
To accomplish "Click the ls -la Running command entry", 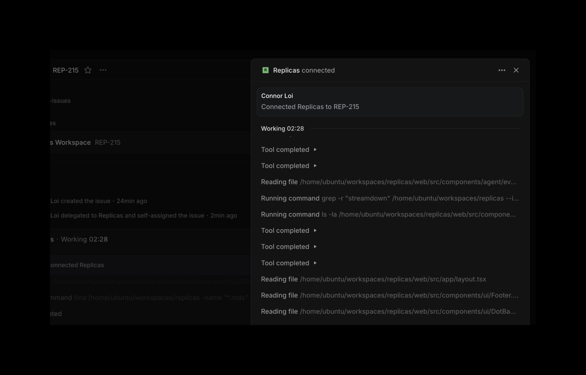I will click(x=388, y=214).
